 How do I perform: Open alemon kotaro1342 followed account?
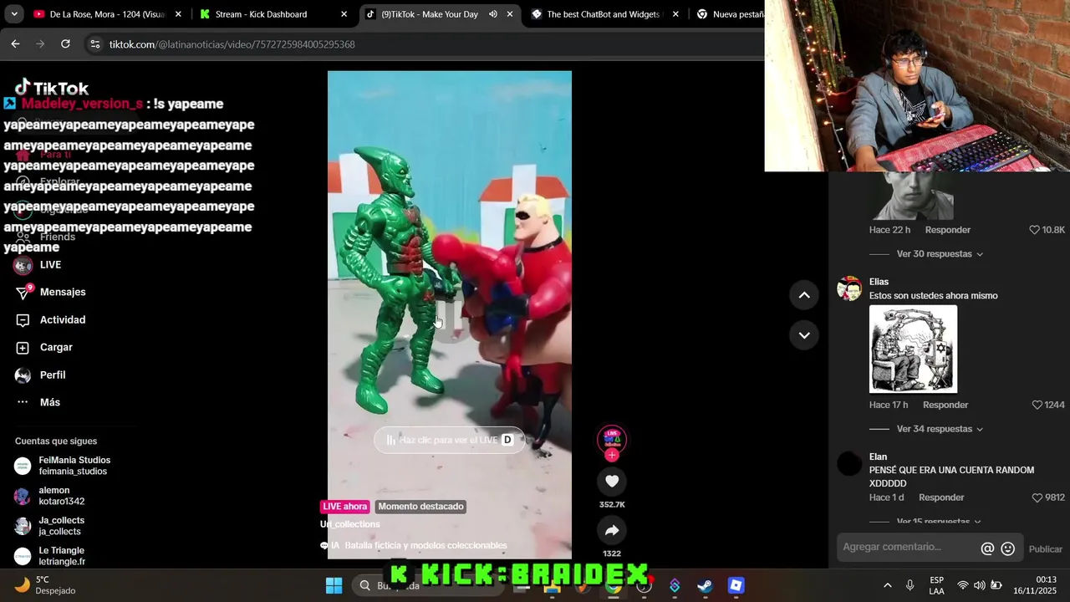50,496
